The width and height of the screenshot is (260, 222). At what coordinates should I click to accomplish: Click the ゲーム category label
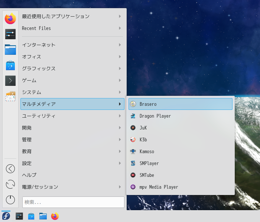[x=29, y=80]
